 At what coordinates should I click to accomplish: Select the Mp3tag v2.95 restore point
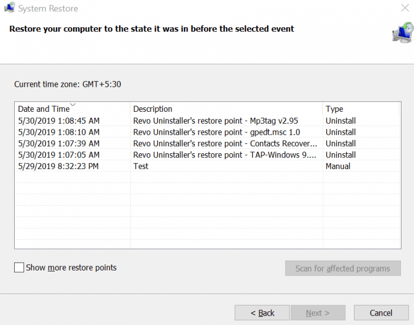point(215,121)
